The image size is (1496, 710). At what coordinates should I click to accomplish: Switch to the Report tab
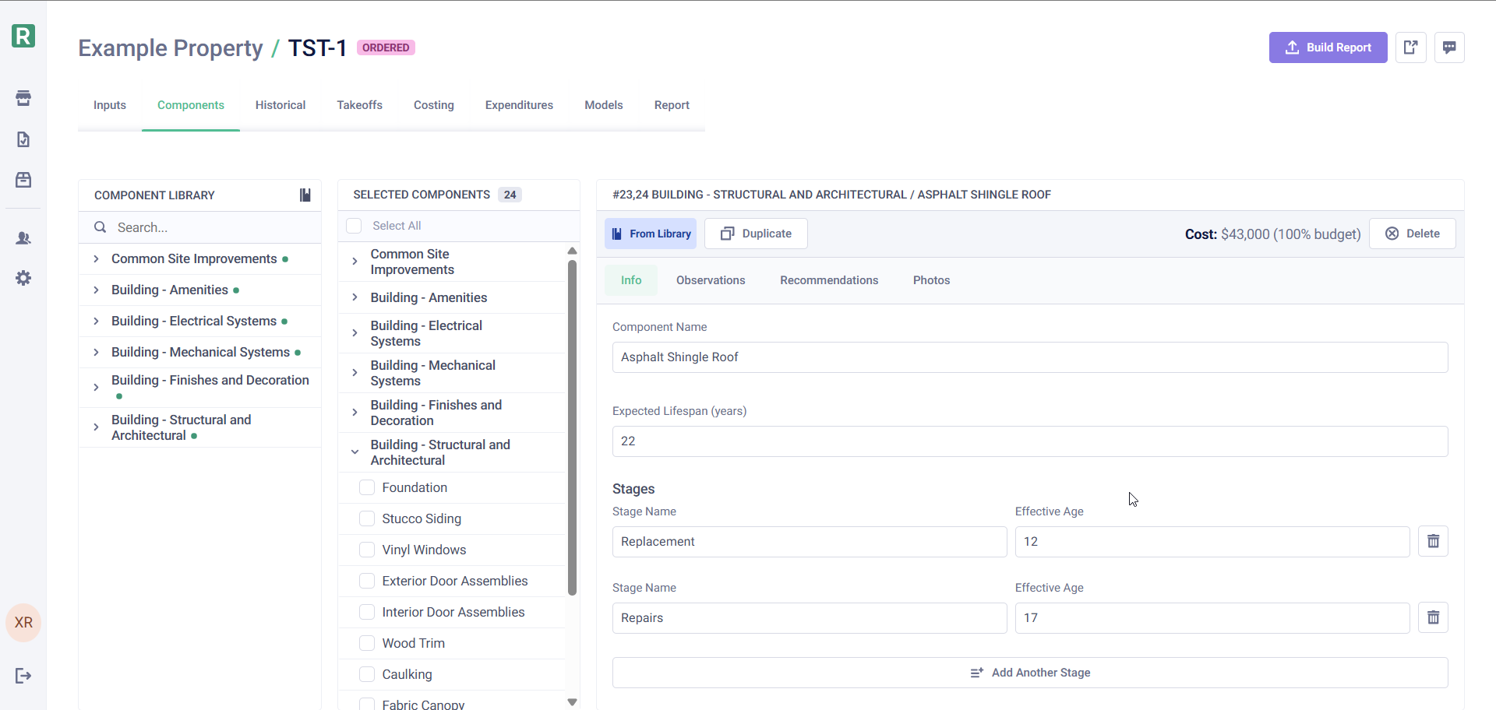[672, 105]
